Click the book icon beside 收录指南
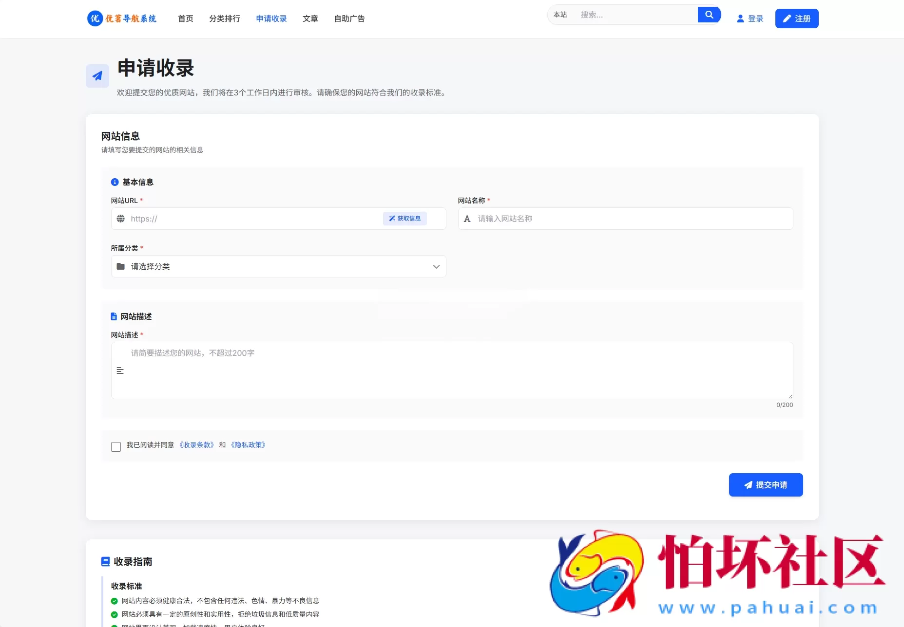 106,561
